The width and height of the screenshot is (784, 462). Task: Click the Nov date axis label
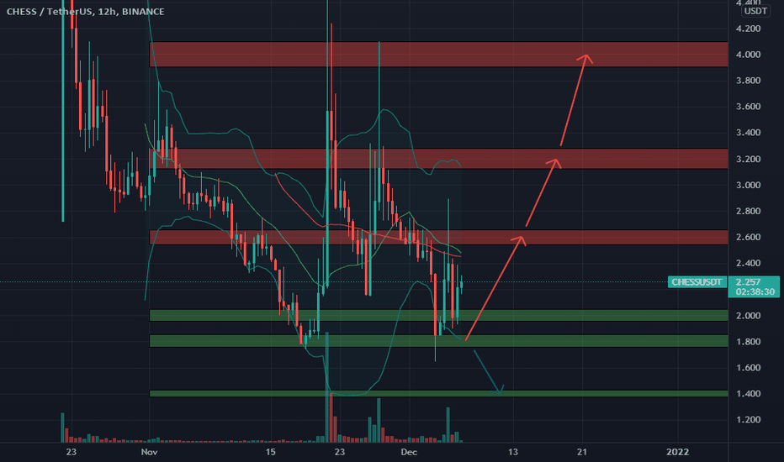pyautogui.click(x=149, y=452)
